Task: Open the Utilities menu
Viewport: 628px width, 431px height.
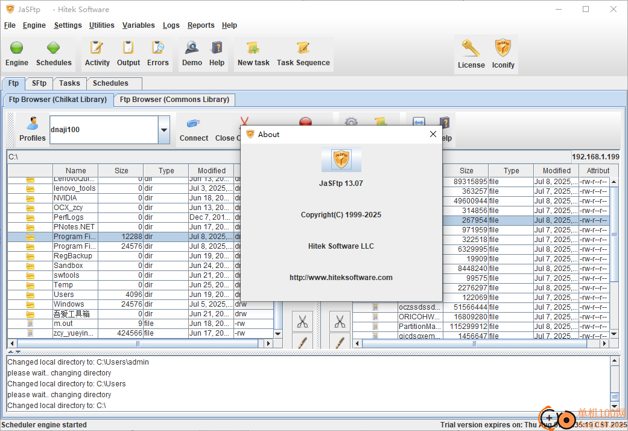Action: click(x=102, y=25)
